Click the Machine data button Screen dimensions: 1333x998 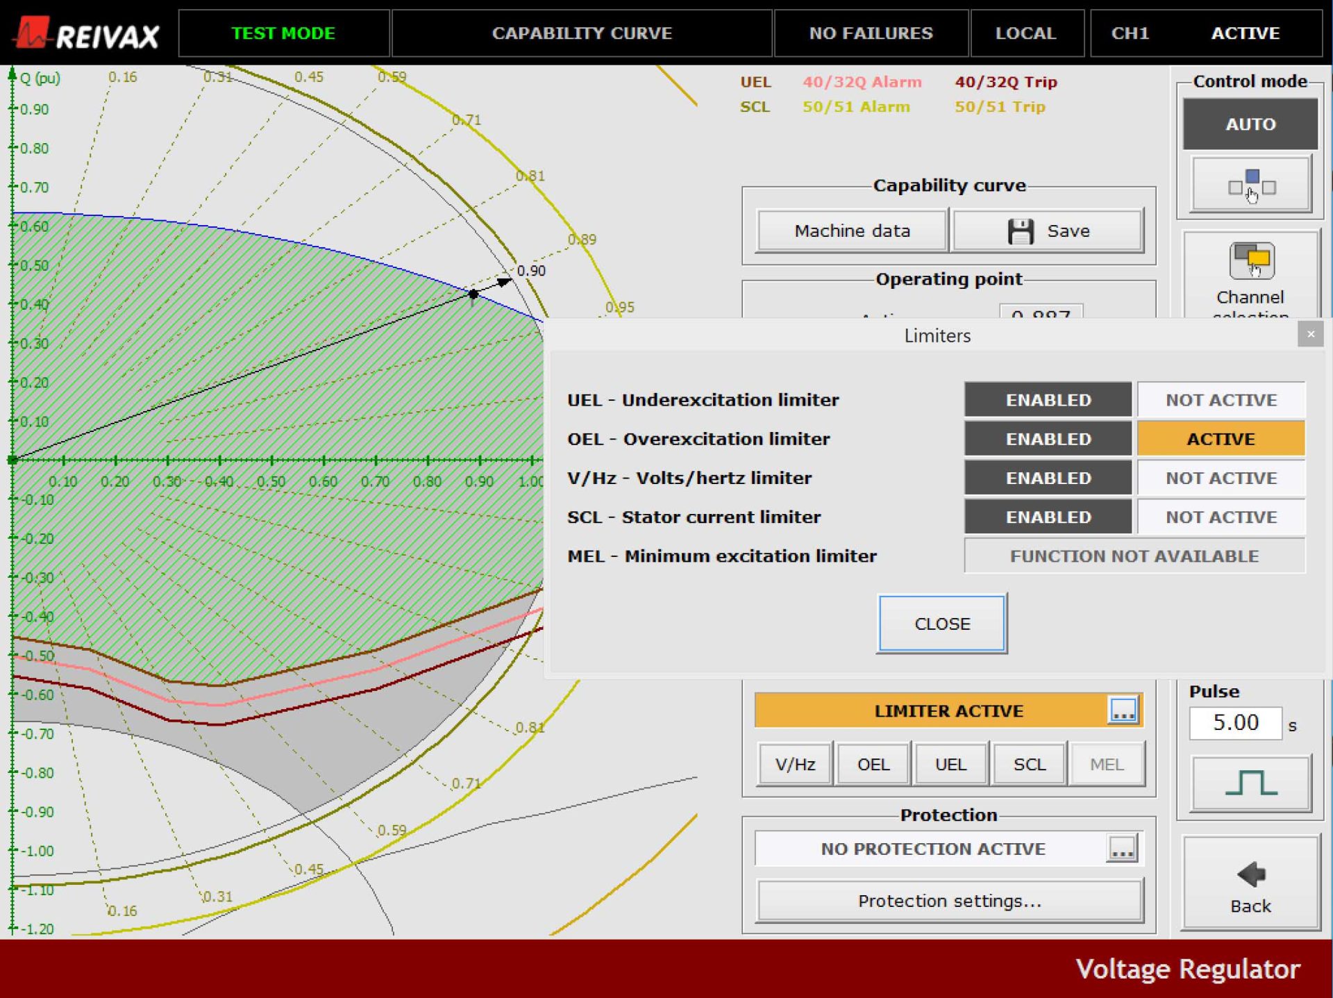(852, 231)
